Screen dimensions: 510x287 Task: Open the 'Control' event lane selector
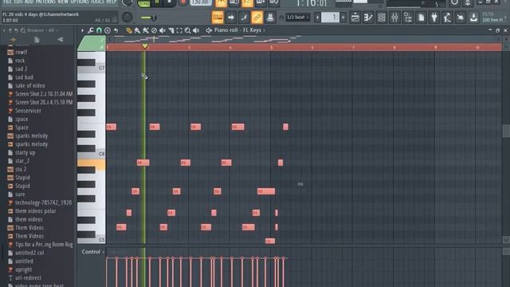coord(92,252)
